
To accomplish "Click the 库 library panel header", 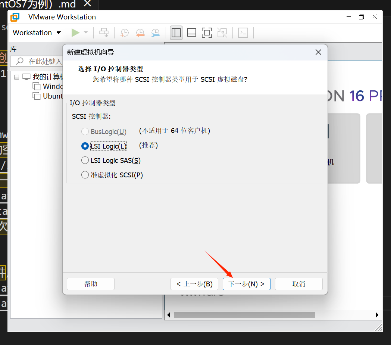I will pyautogui.click(x=13, y=49).
